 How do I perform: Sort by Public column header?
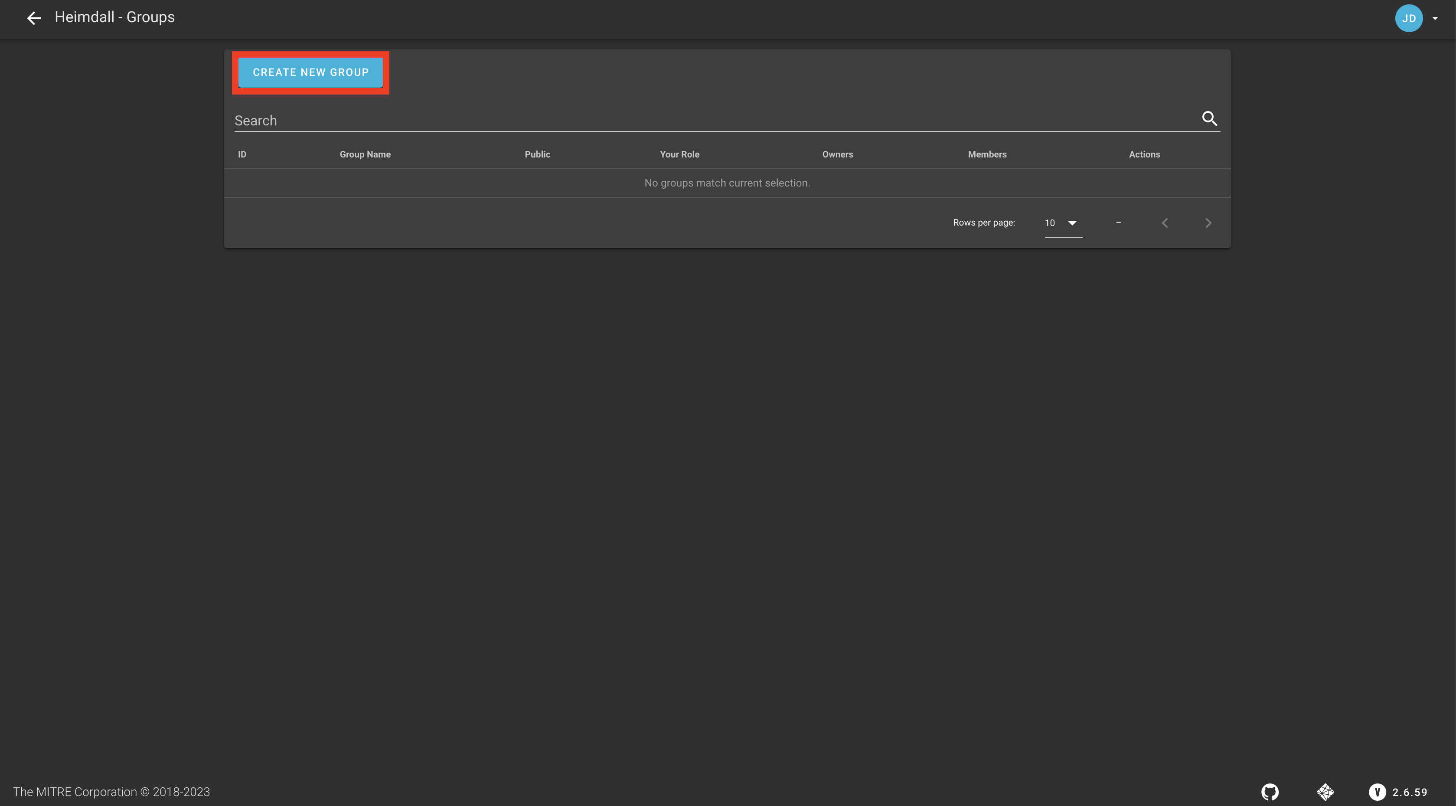pyautogui.click(x=537, y=154)
